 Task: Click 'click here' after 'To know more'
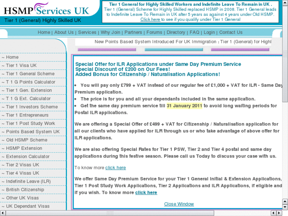(x=116, y=168)
